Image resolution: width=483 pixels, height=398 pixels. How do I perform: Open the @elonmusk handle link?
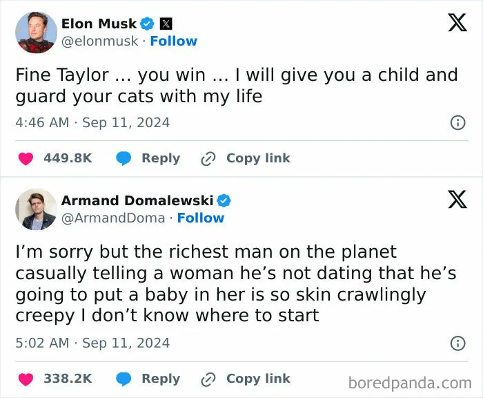(100, 41)
